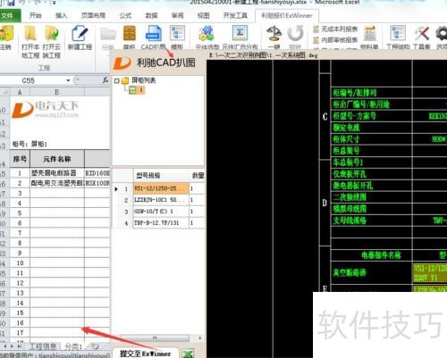
Task: Click cell EZD160E in the worksheet
Action: [97, 173]
